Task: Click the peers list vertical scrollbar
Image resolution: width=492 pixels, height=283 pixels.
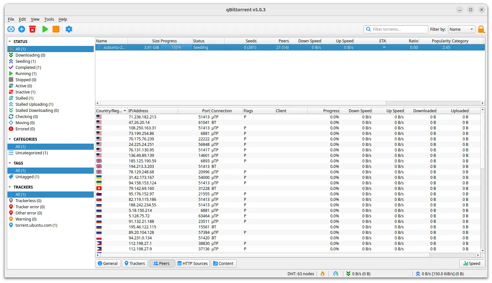Action: coord(483,140)
